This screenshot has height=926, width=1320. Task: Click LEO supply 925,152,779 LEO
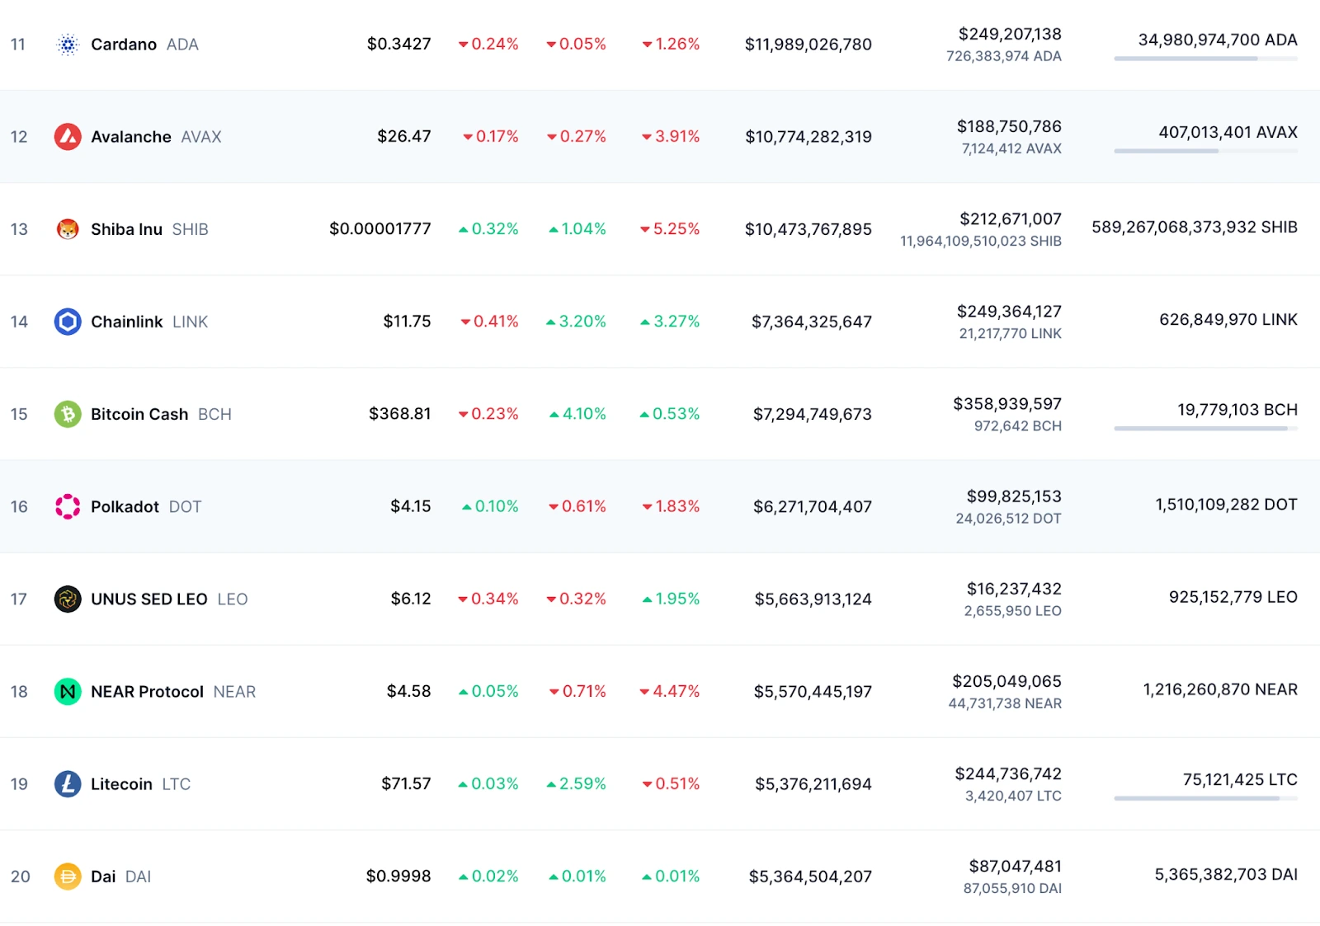[1233, 596]
